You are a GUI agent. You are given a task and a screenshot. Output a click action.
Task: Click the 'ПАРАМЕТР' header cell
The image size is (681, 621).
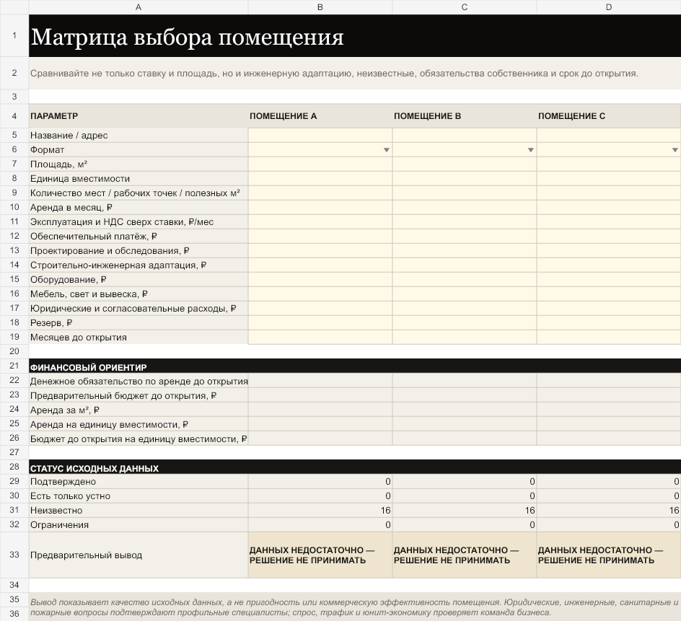click(139, 116)
